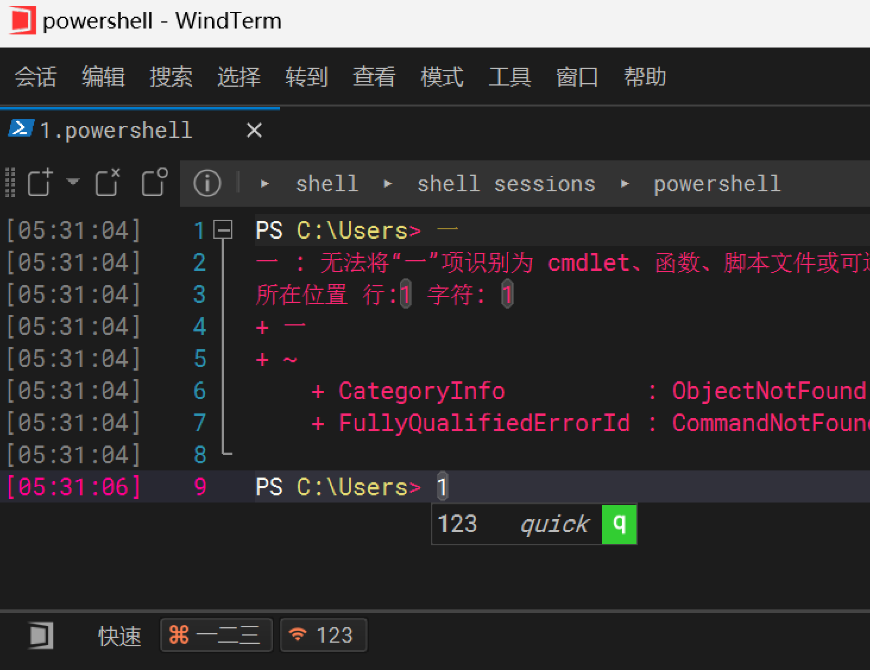The height and width of the screenshot is (670, 870).
Task: Open the 窗口 menu
Action: pos(578,77)
